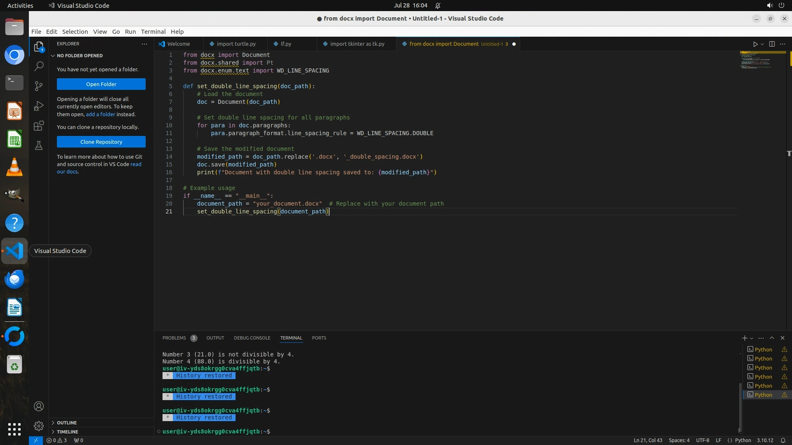Viewport: 792px width, 445px height.
Task: Close the bottom terminal panel
Action: click(x=783, y=338)
